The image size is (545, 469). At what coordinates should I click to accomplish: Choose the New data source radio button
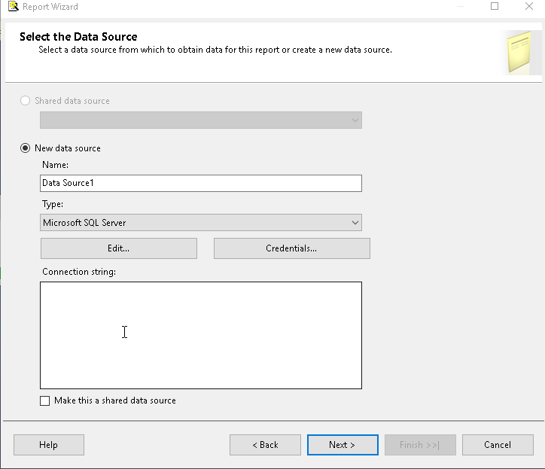(x=26, y=148)
